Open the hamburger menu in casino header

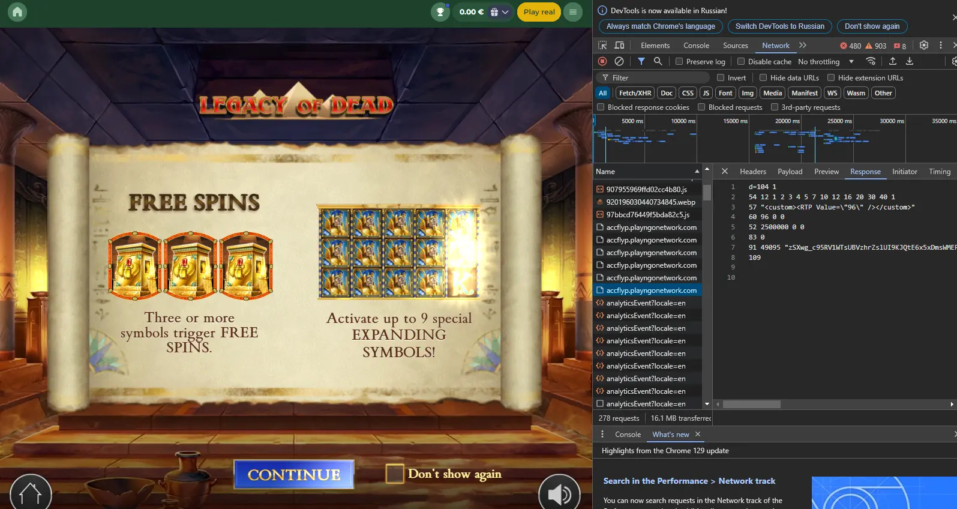[x=573, y=12]
